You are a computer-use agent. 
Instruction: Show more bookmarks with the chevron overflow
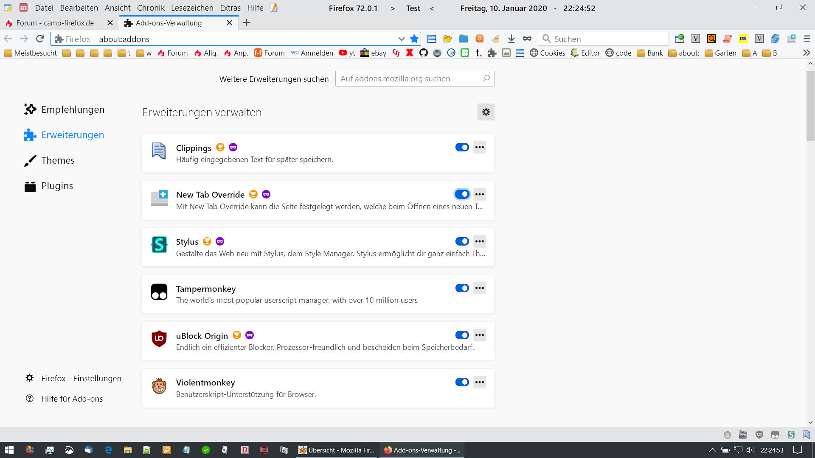pyautogui.click(x=807, y=53)
